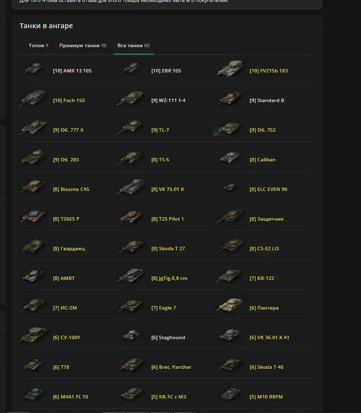Select the text '[10] AMX 13 105'
This screenshot has height=413, width=361.
point(72,70)
